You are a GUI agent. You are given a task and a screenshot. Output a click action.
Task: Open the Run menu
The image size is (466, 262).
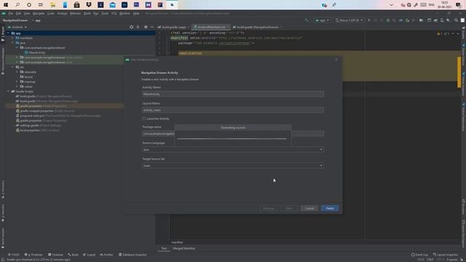pos(95,13)
